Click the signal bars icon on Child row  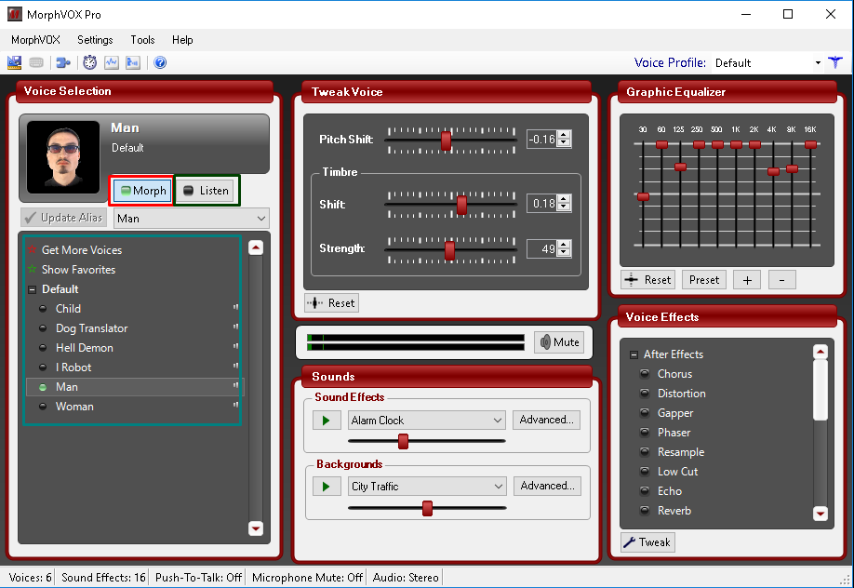(x=235, y=307)
